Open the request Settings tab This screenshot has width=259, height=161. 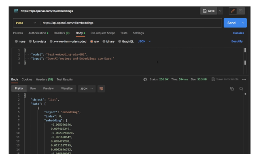[138, 33]
